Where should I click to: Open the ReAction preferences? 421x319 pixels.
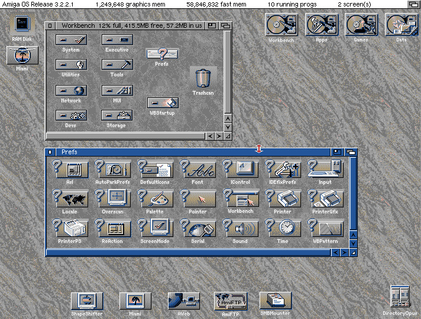113,228
